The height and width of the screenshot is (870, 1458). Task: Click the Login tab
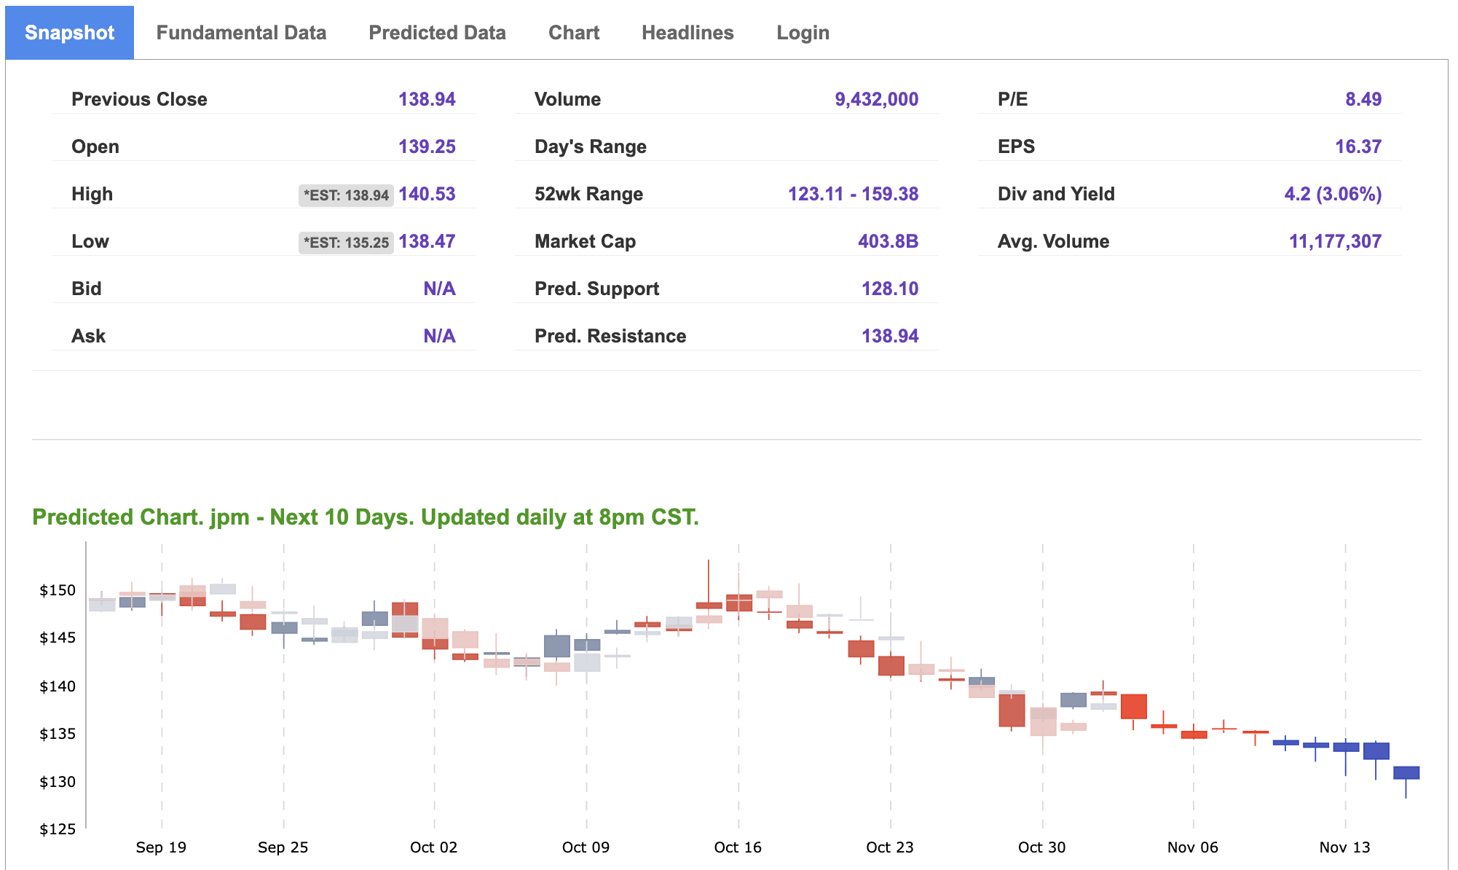pos(803,32)
